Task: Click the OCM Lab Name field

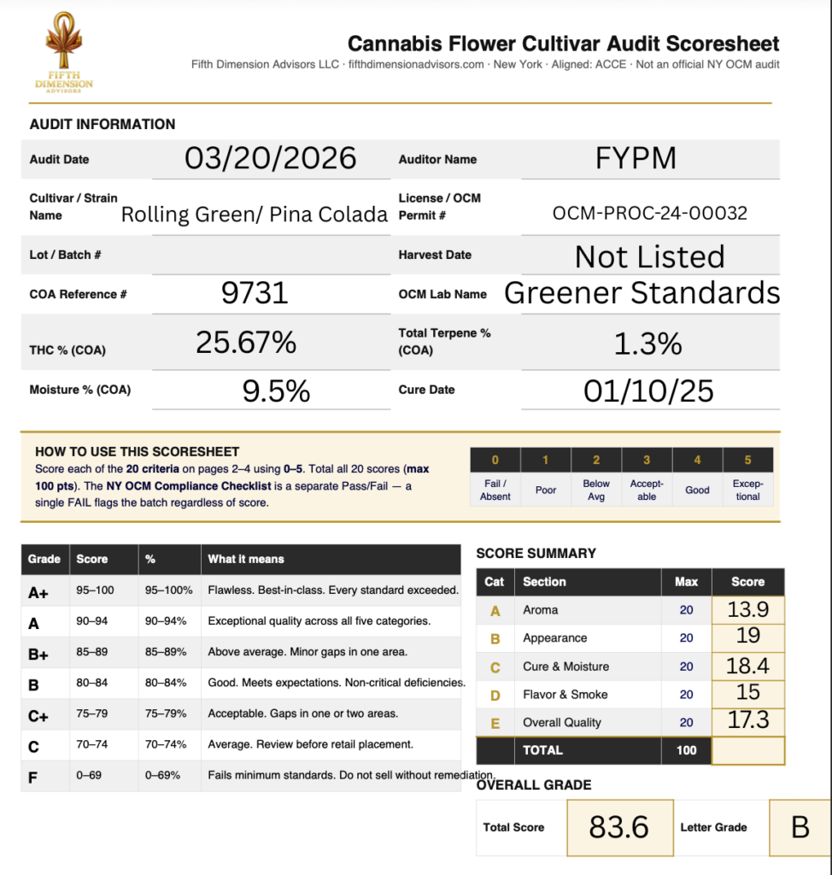Action: click(x=642, y=294)
